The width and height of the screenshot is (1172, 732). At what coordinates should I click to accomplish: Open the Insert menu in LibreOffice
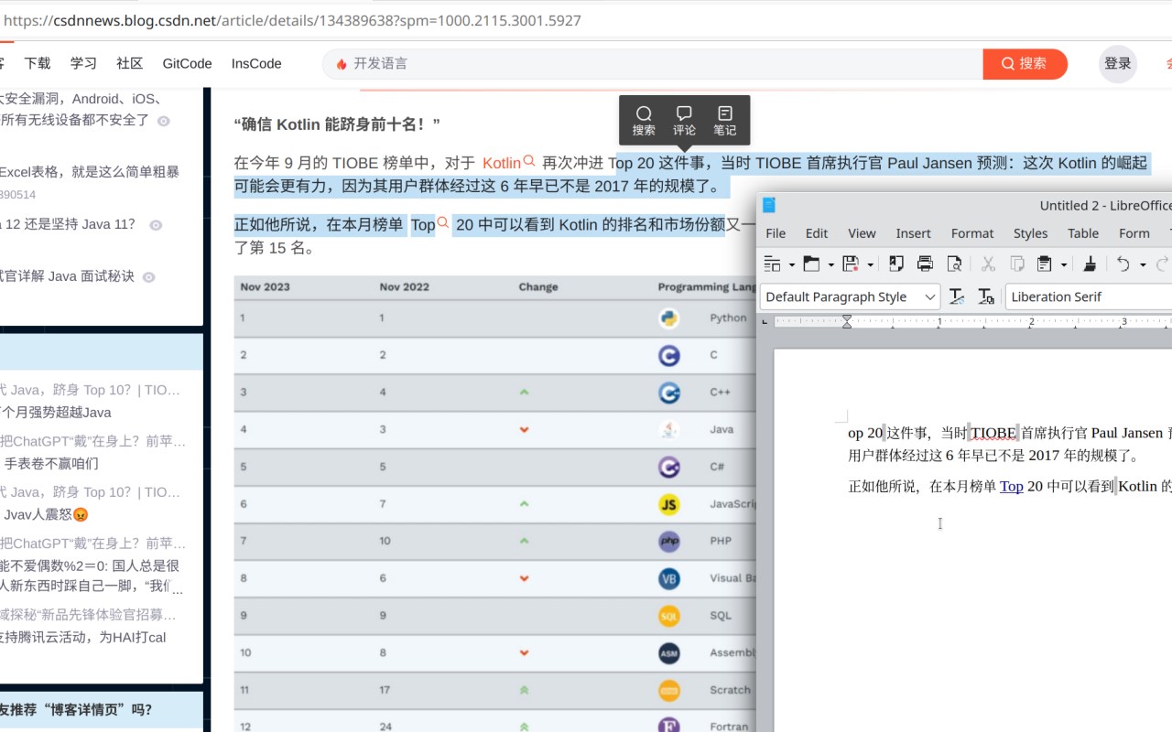pyautogui.click(x=913, y=233)
